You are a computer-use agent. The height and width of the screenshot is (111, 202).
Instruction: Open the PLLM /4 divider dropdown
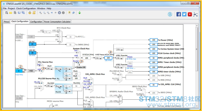[x=50, y=69]
